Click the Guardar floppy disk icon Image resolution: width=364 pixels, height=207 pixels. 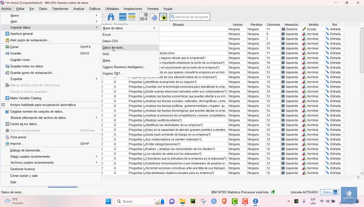pyautogui.click(x=7, y=53)
